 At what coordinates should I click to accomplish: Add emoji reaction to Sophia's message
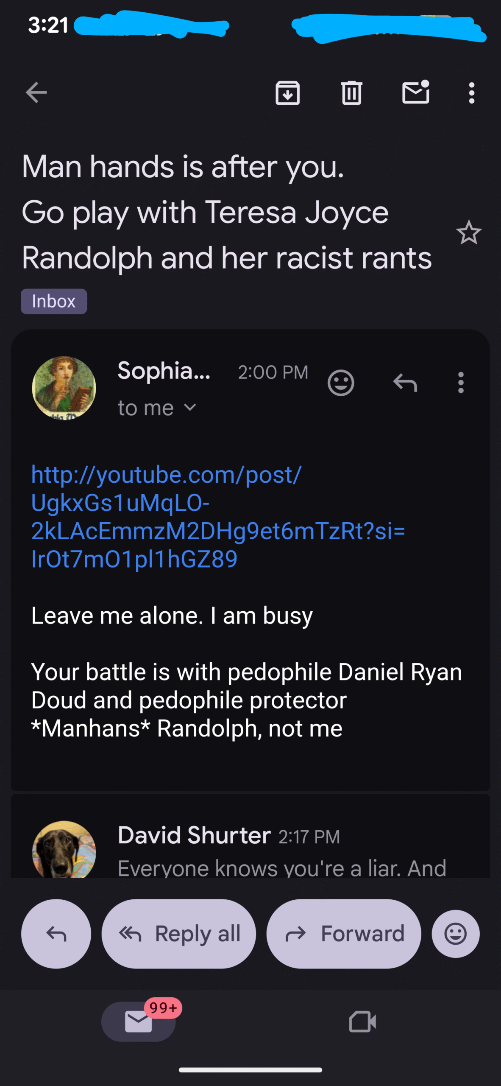coord(341,383)
